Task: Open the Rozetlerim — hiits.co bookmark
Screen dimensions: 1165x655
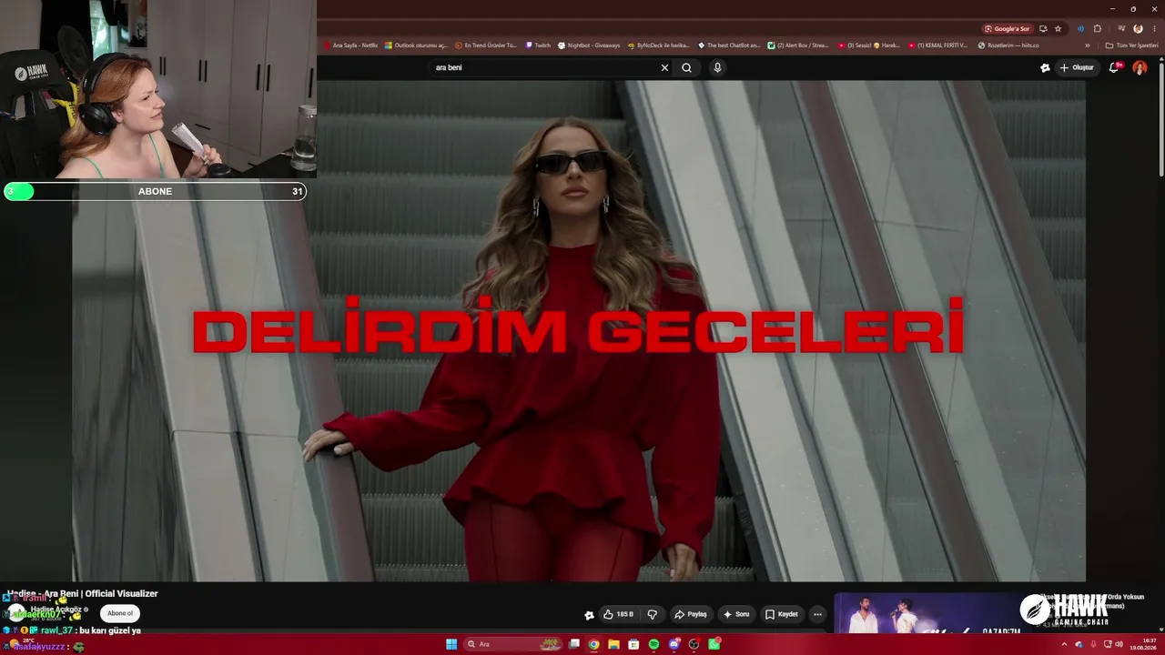Action: click(1008, 45)
